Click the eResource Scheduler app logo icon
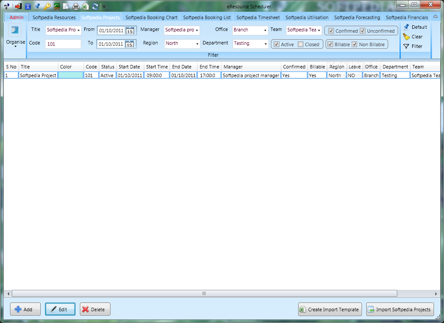 [7, 6]
